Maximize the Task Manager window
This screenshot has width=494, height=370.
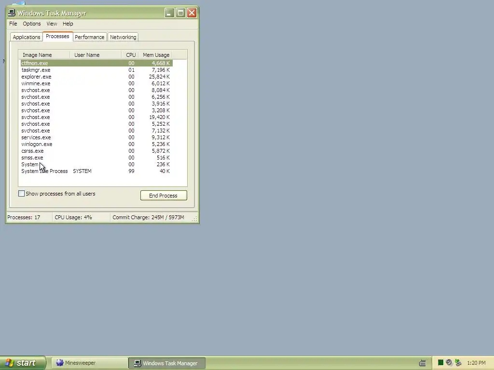tap(180, 13)
